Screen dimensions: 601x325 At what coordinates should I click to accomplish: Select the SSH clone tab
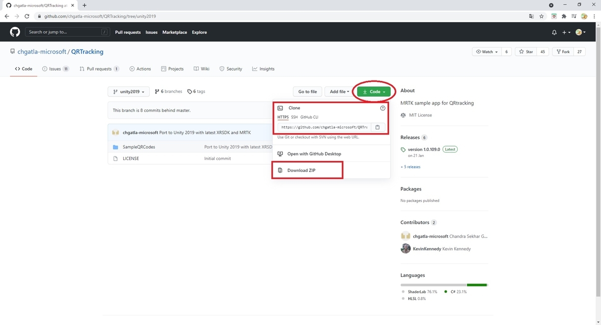coord(294,117)
